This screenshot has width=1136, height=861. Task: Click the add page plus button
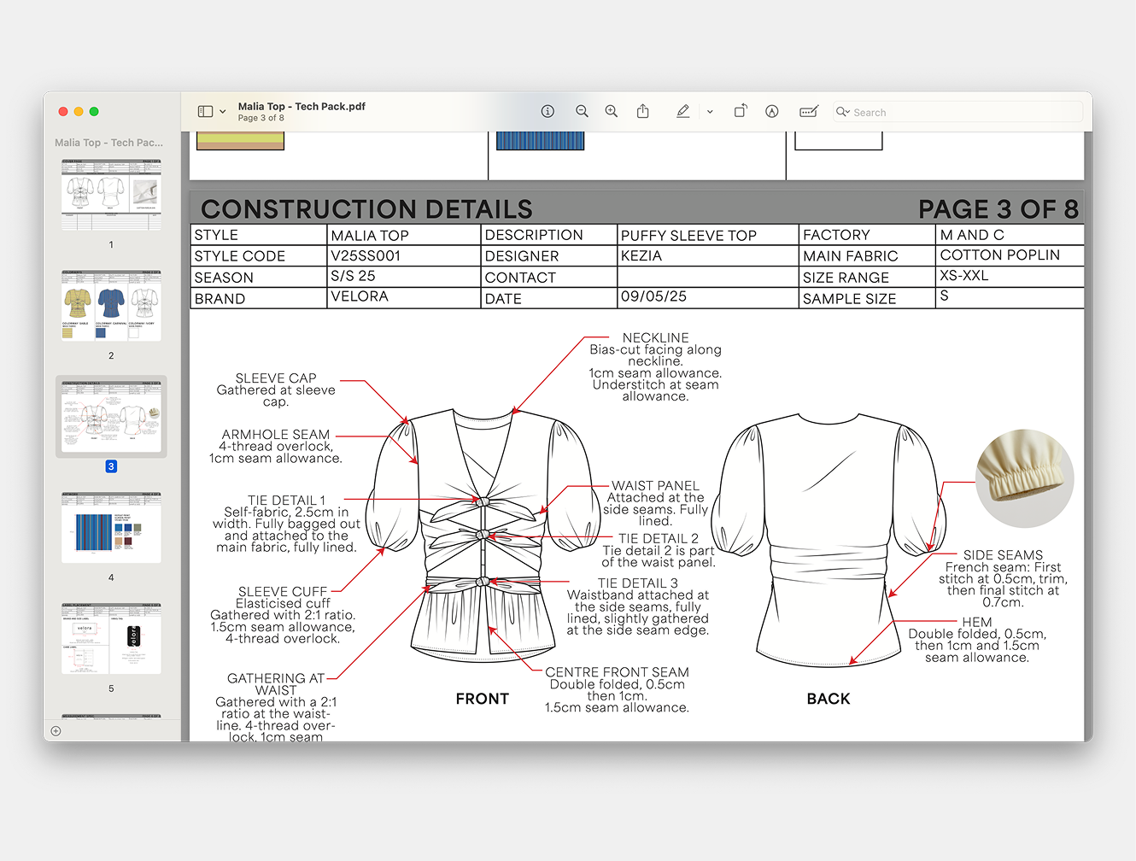pos(56,731)
